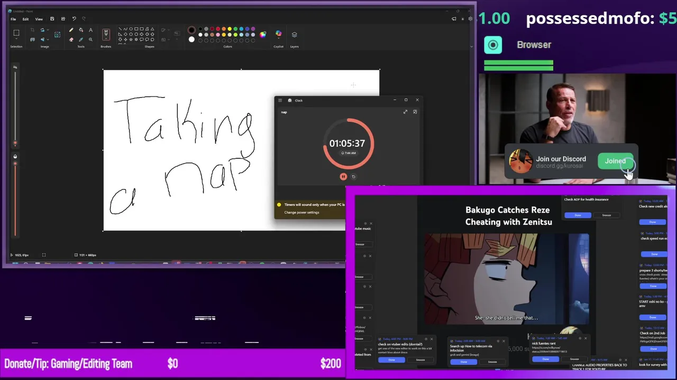
Task: Snooze the check on vtuber edits reminder
Action: click(x=420, y=360)
